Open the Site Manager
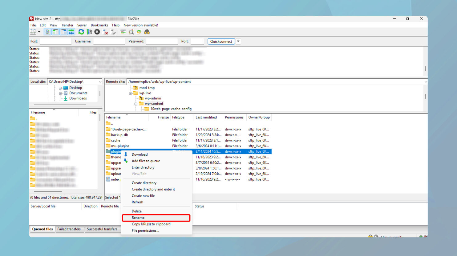457x256 pixels. [33, 32]
